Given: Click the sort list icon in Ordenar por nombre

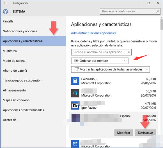Looking at the screenshot, I should pyautogui.click(x=76, y=61).
